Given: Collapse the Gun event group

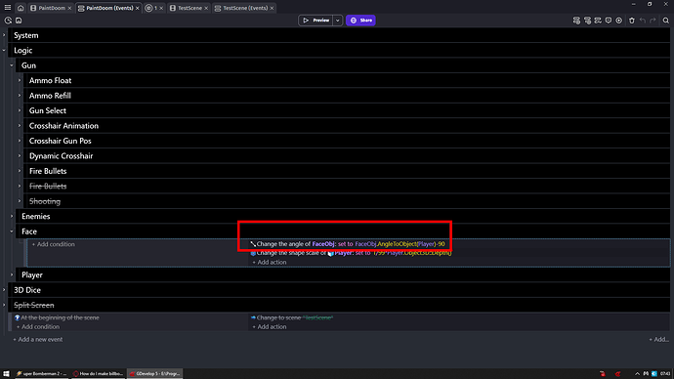Looking at the screenshot, I should [12, 65].
